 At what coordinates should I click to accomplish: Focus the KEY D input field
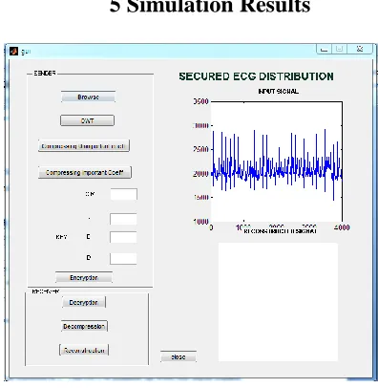tap(123, 258)
